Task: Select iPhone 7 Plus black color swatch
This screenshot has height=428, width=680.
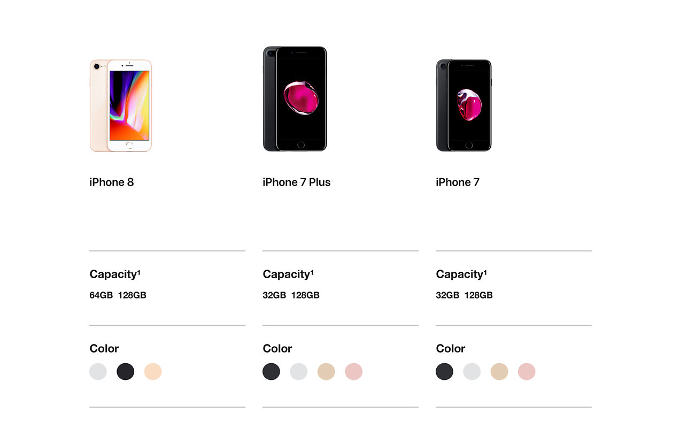Action: pos(271,371)
